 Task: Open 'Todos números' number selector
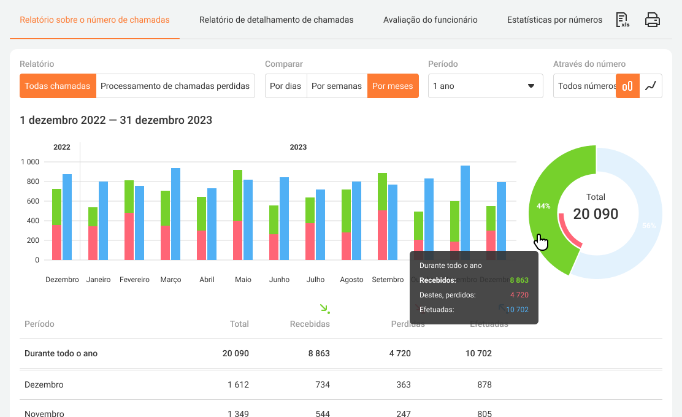pyautogui.click(x=585, y=86)
